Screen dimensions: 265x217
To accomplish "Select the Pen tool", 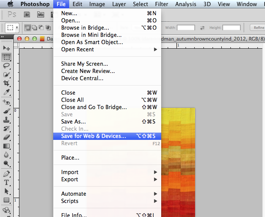I will point(6,174).
